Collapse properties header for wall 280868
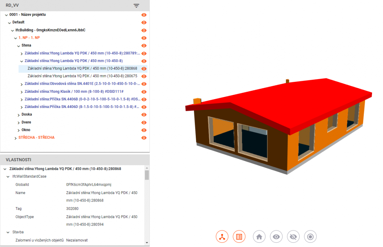This screenshot has width=383, height=247. pos(5,169)
